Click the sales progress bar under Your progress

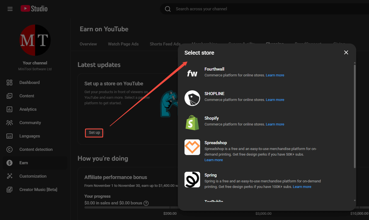click(x=125, y=207)
